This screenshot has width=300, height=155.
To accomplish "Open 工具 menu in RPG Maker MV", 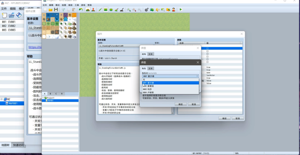I will [77, 5].
